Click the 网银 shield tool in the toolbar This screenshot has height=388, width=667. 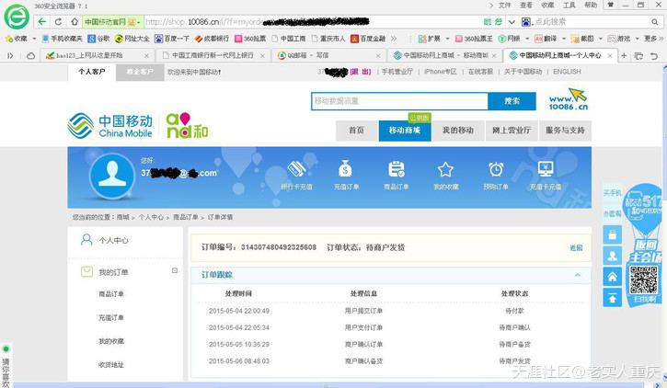coord(509,39)
